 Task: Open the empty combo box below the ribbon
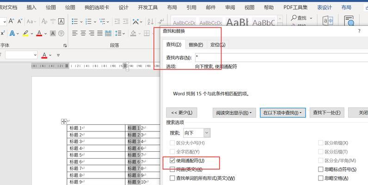tap(21, 55)
